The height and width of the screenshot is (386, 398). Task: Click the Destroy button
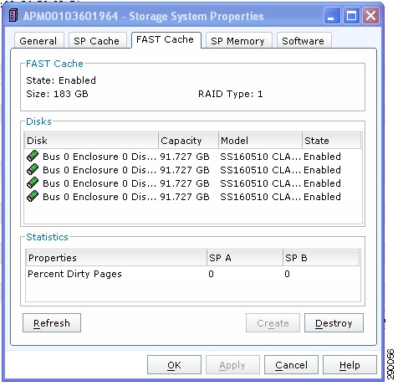tap(334, 323)
